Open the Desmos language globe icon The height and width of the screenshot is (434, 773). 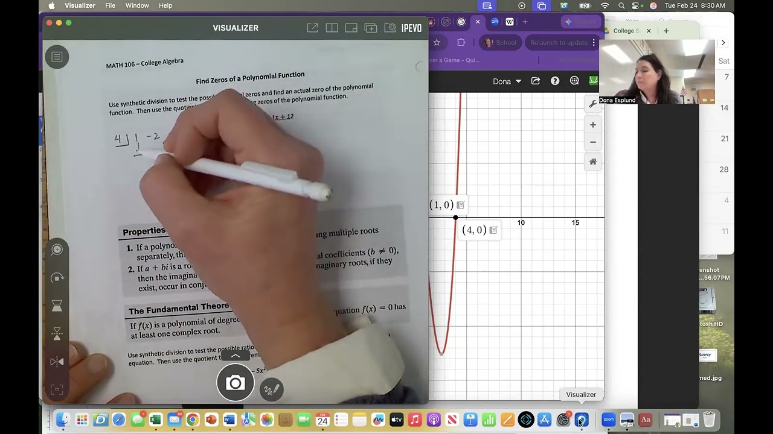pyautogui.click(x=574, y=81)
